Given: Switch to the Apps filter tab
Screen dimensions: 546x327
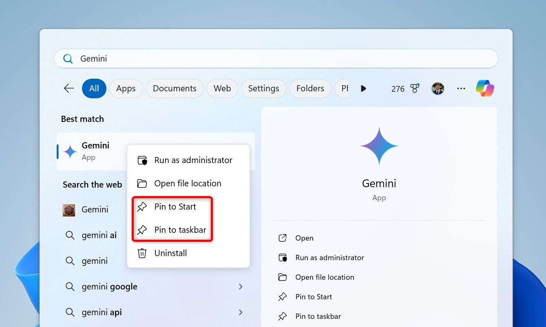Looking at the screenshot, I should pyautogui.click(x=126, y=88).
